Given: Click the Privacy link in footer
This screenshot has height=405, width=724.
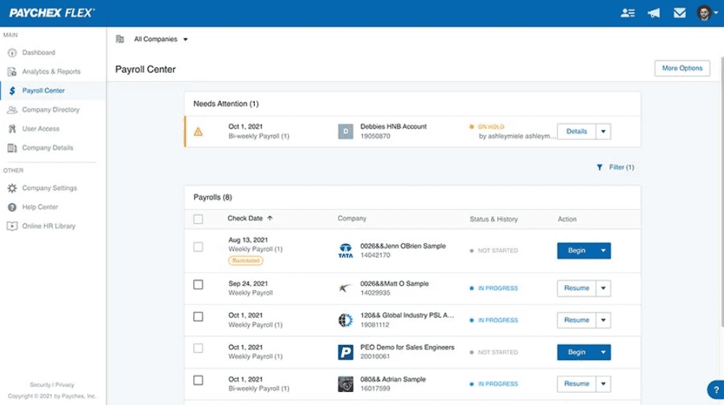Looking at the screenshot, I should (65, 385).
